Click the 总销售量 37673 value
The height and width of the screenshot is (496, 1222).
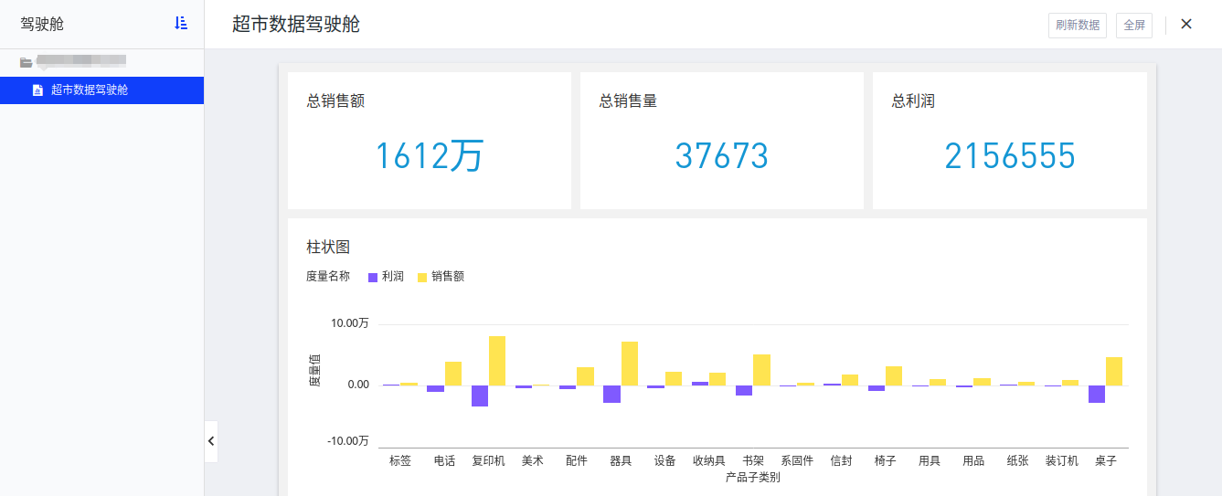[721, 157]
